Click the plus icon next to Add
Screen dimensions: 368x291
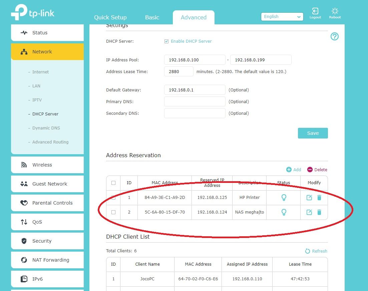289,170
